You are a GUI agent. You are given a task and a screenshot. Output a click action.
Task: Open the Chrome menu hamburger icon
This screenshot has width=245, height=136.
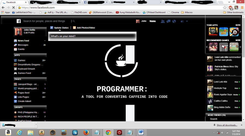click(x=242, y=8)
